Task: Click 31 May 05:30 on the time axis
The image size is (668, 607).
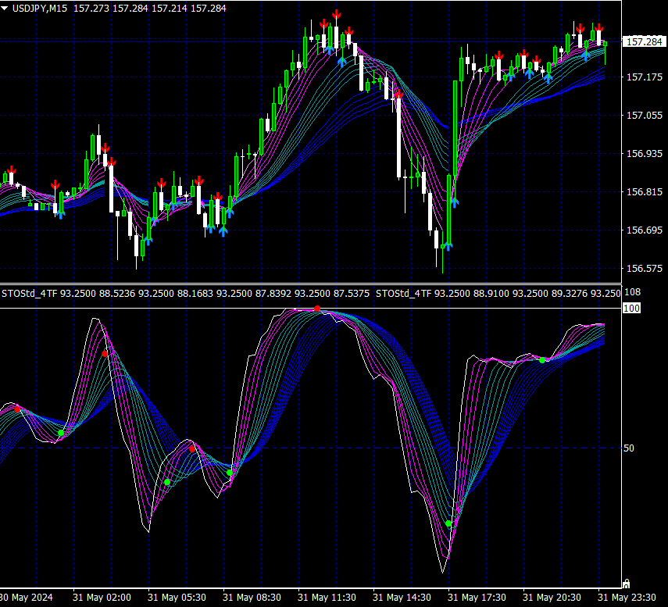Action: (177, 597)
